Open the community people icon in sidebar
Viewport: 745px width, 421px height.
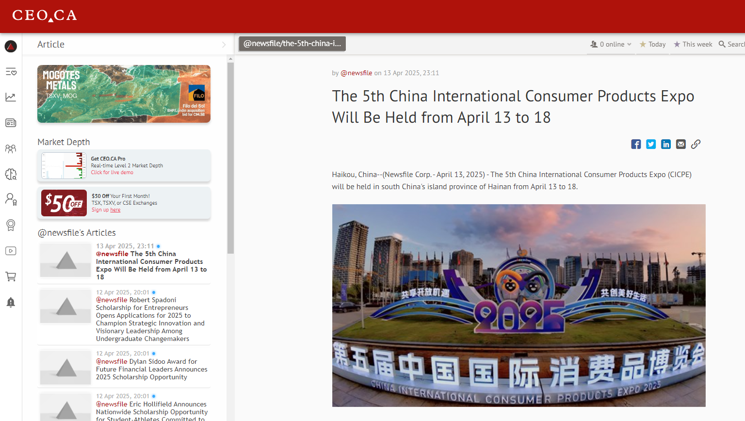click(11, 149)
